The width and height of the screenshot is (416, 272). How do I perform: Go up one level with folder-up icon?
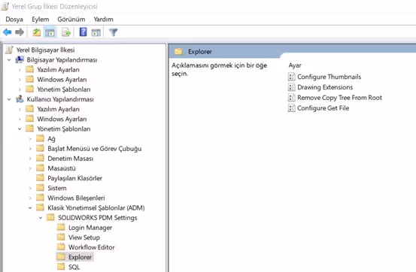37,32
